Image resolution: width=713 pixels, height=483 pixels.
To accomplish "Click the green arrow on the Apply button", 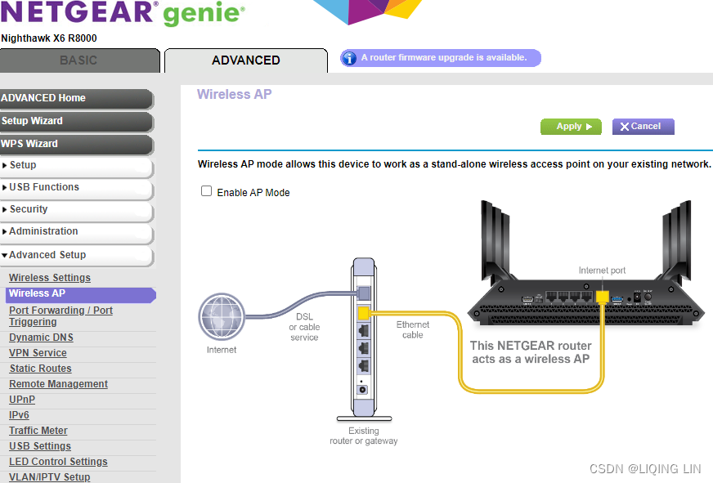I will (587, 127).
